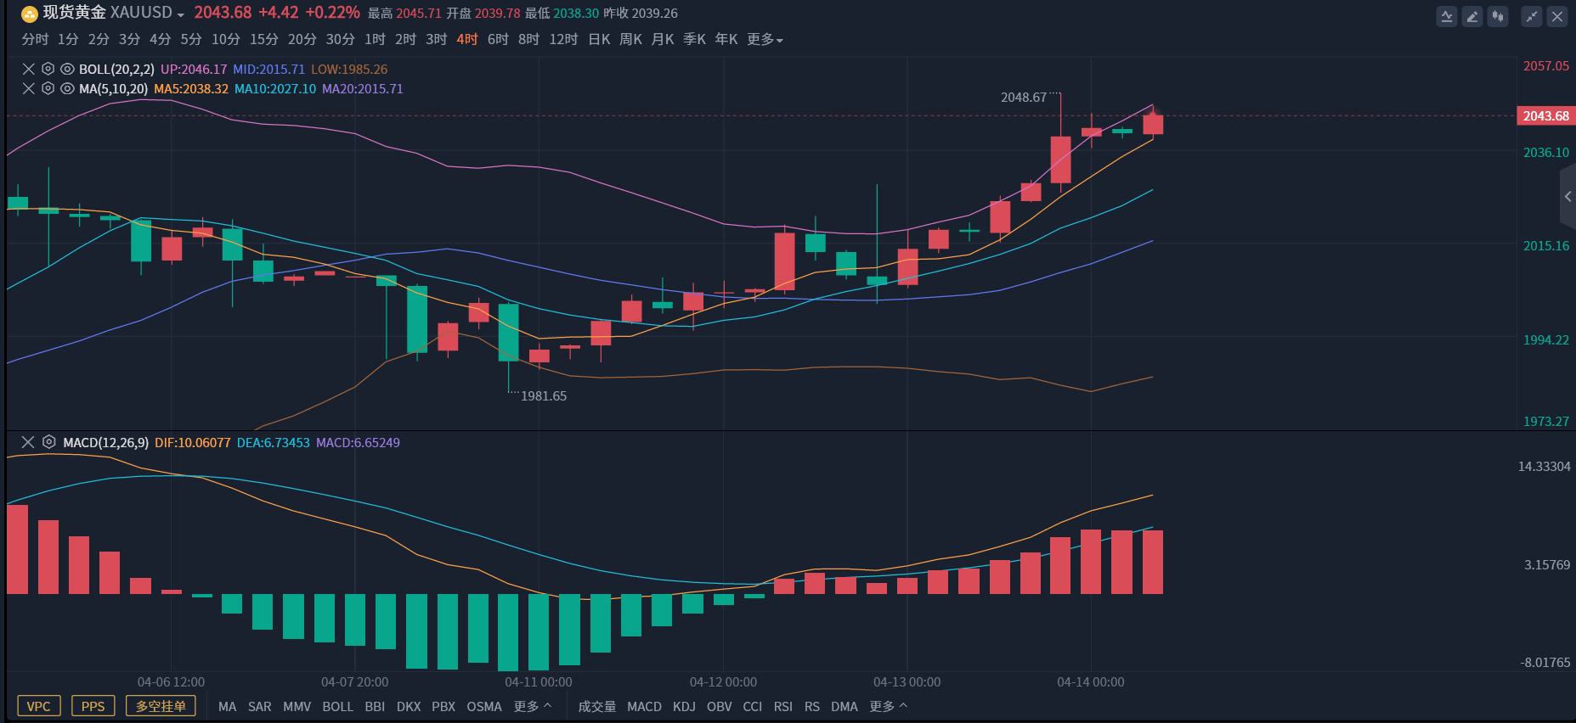
Task: Enable the MMV main indicator
Action: [x=297, y=706]
